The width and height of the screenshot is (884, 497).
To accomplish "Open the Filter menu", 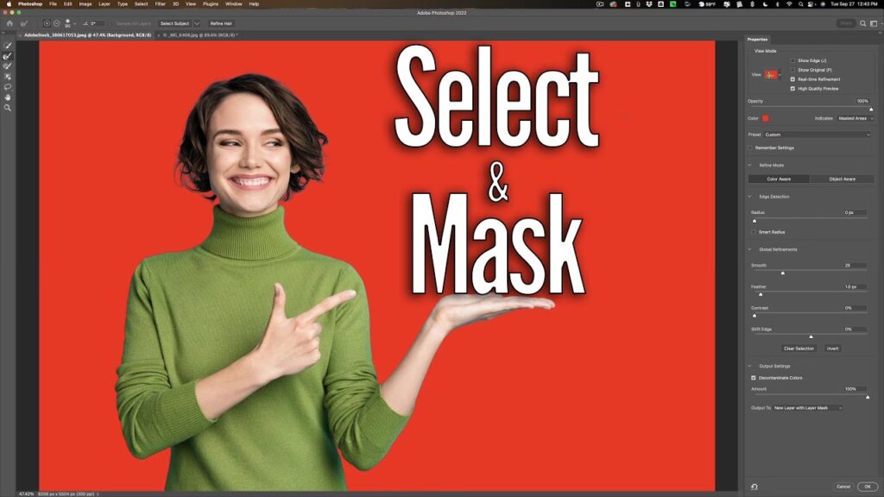I will coord(160,3).
